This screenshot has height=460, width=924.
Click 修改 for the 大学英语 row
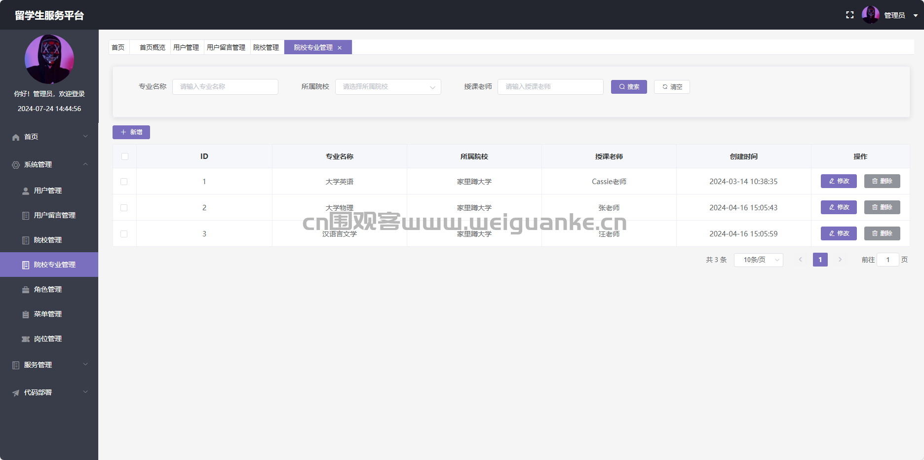pyautogui.click(x=839, y=181)
